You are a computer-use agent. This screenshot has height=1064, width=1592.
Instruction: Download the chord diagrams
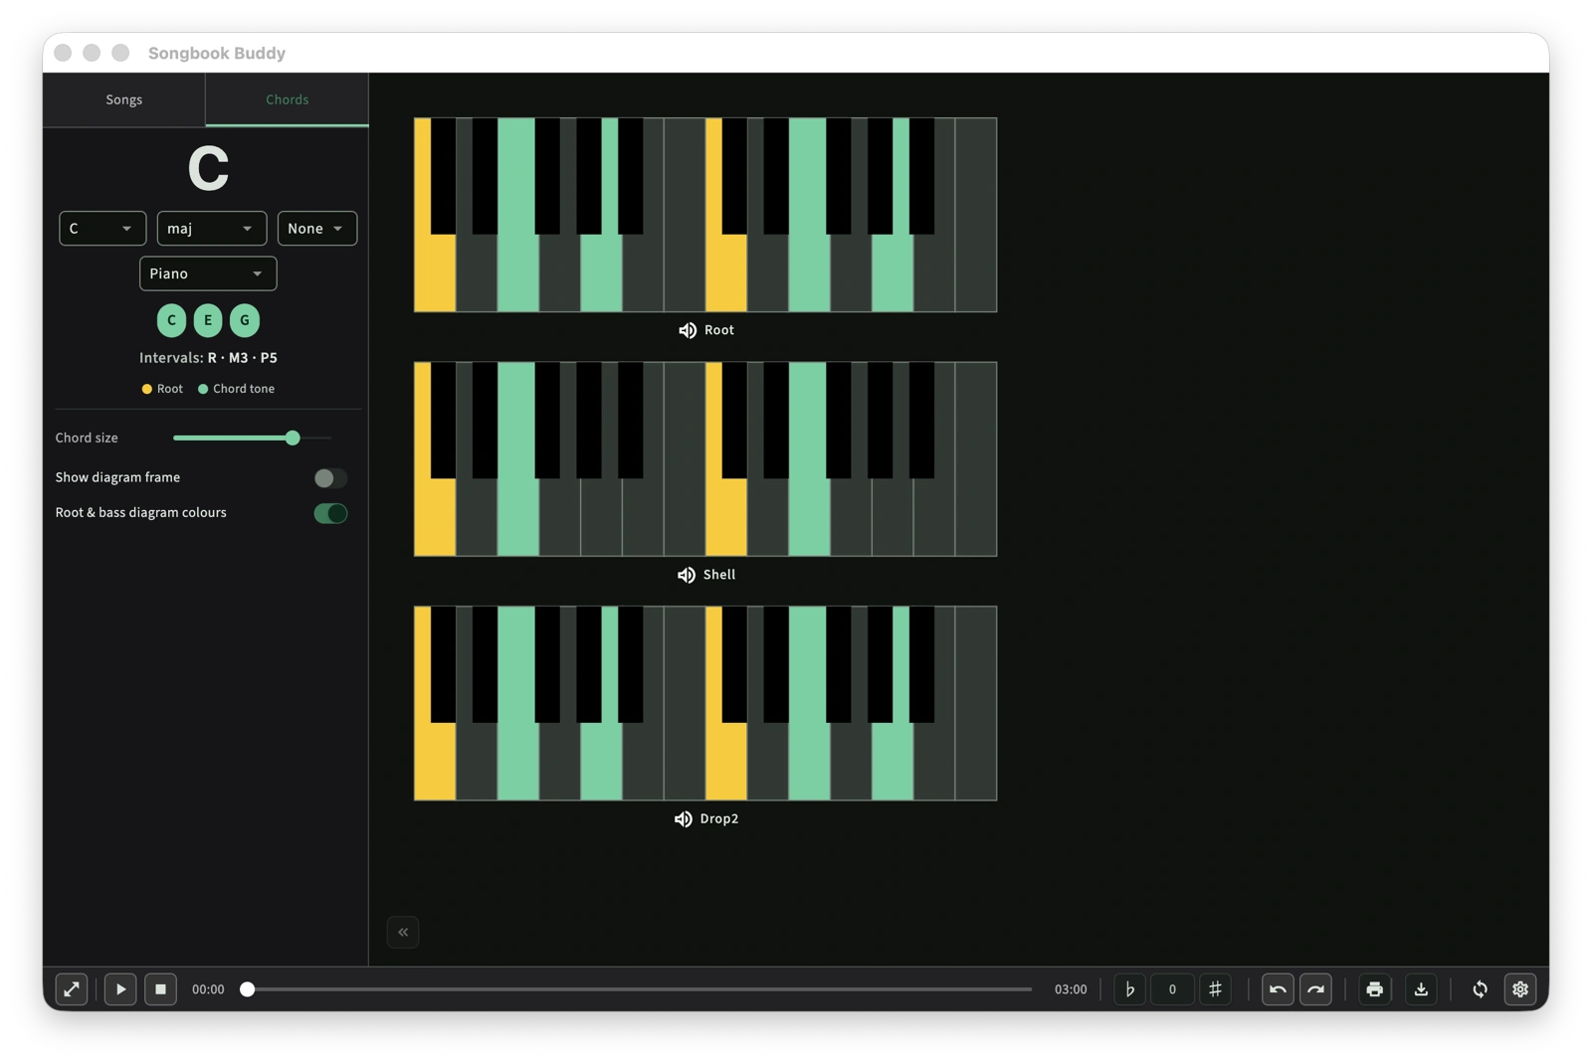1421,989
